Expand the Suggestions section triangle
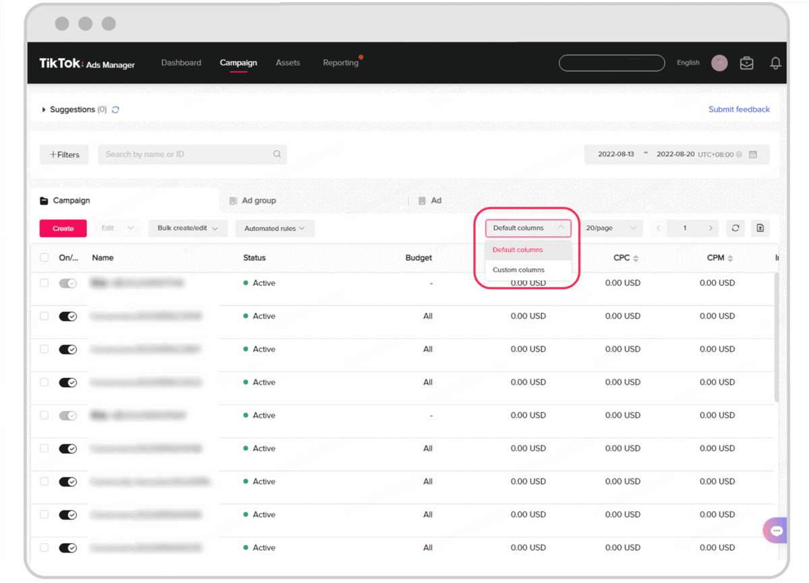809x583 pixels. [44, 110]
